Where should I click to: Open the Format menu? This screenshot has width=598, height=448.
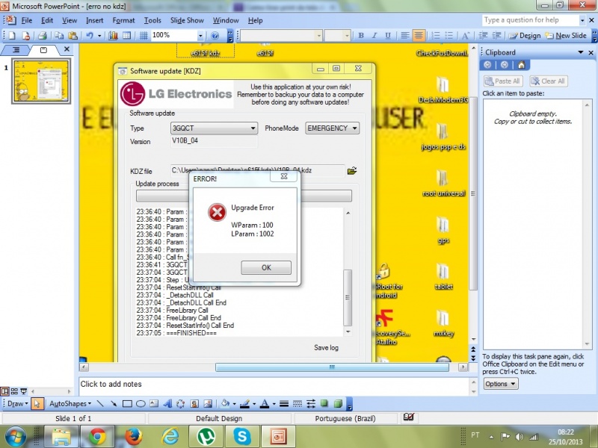coord(123,21)
